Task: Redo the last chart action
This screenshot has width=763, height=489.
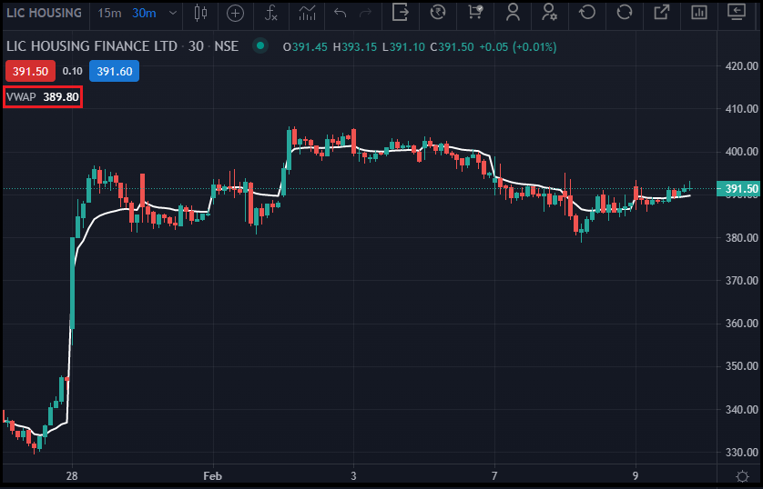Action: pos(365,13)
